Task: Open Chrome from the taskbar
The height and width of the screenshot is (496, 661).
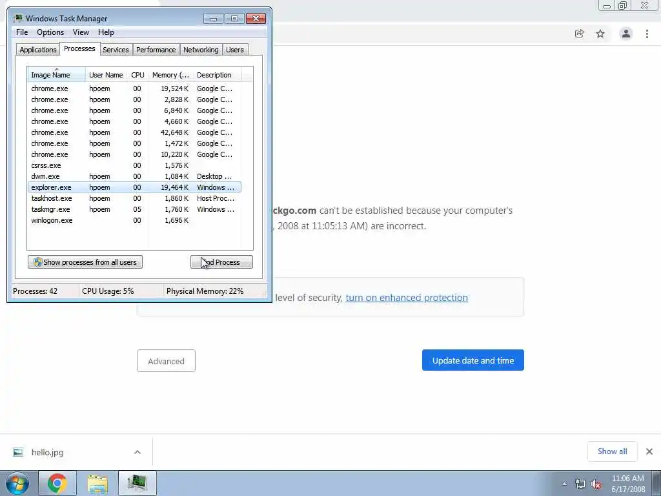Action: [57, 483]
